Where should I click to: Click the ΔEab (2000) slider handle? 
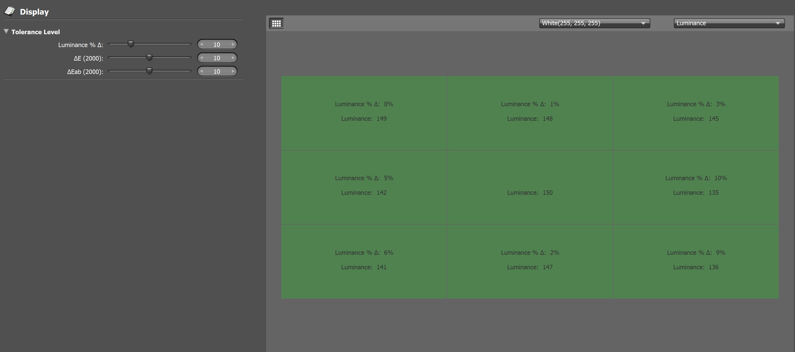[149, 71]
